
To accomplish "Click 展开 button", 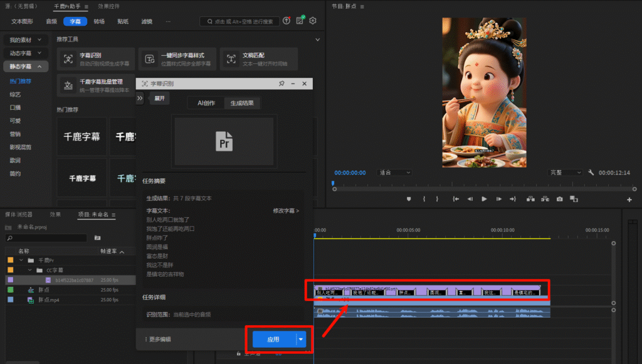I will pyautogui.click(x=160, y=99).
